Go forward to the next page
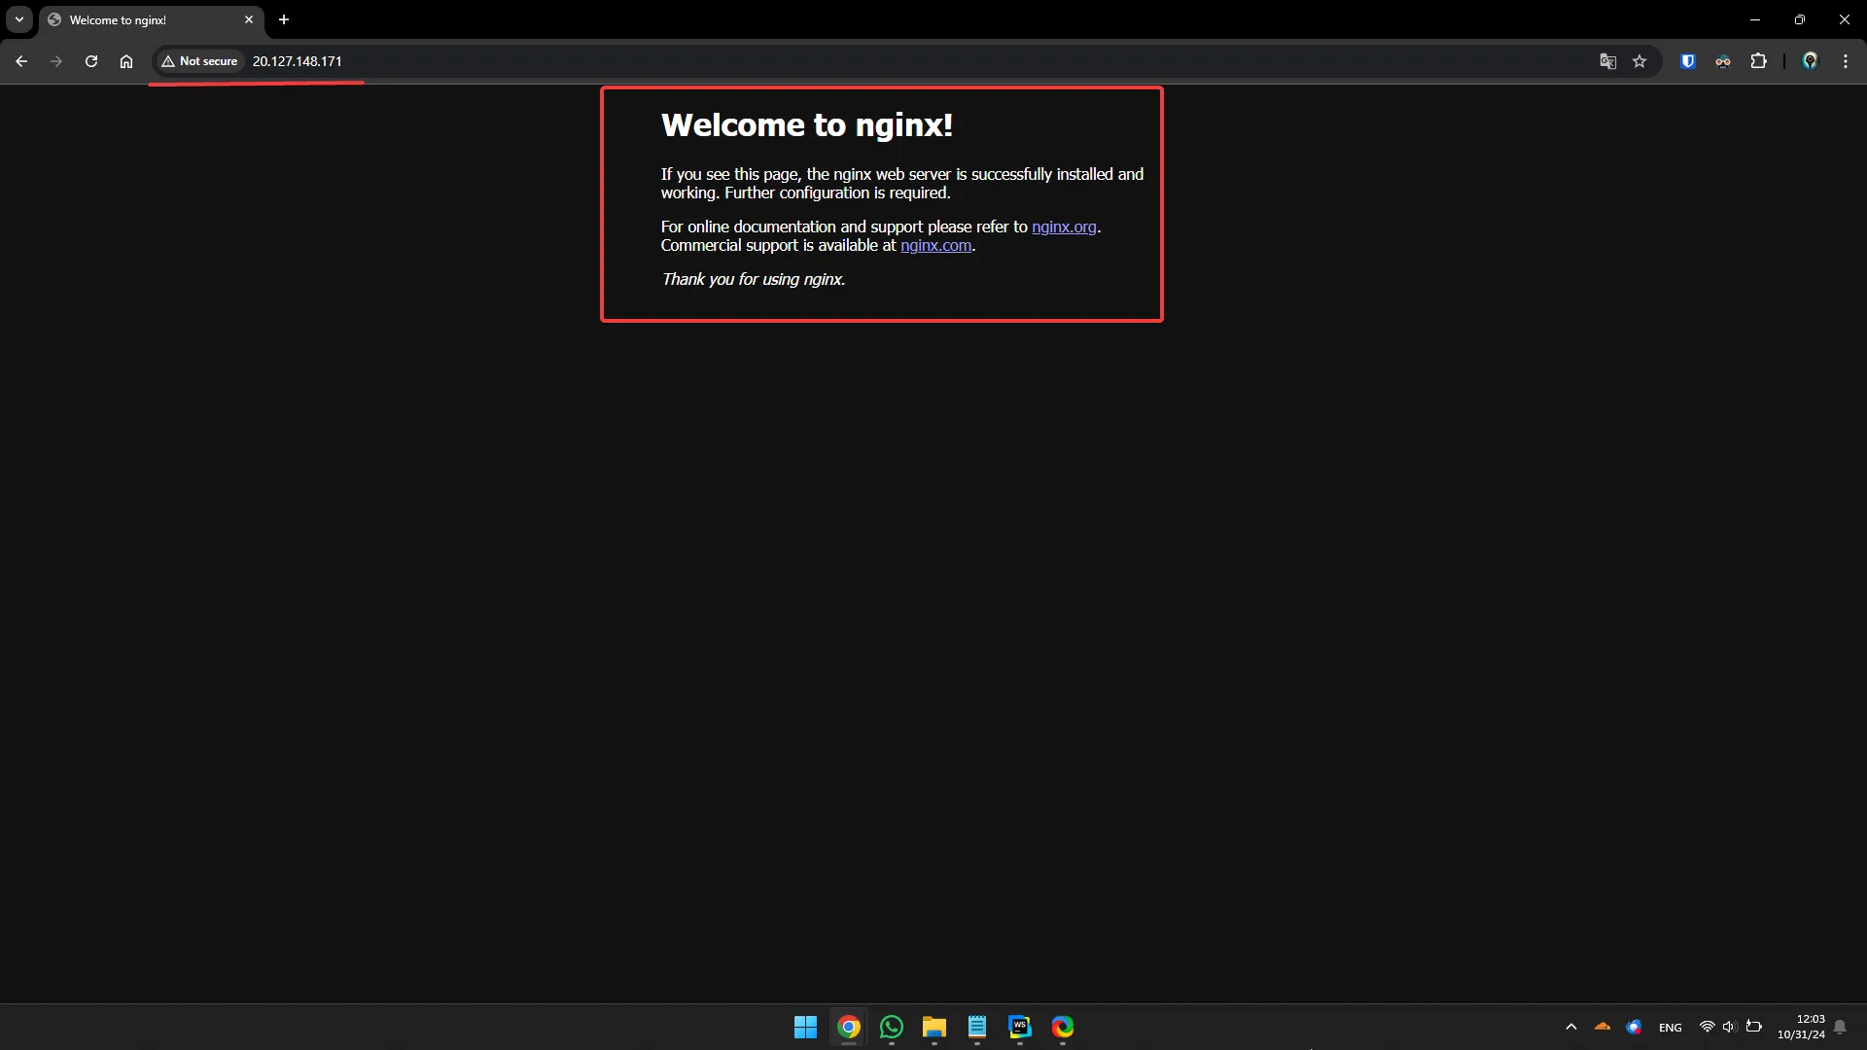This screenshot has width=1867, height=1050. coord(56,61)
